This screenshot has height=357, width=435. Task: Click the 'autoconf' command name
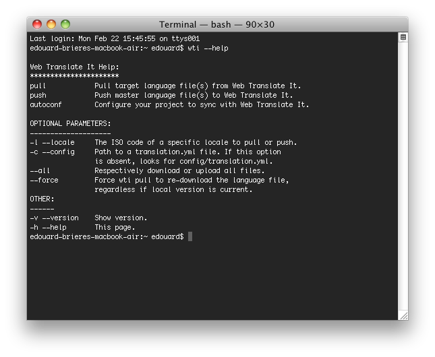(46, 105)
